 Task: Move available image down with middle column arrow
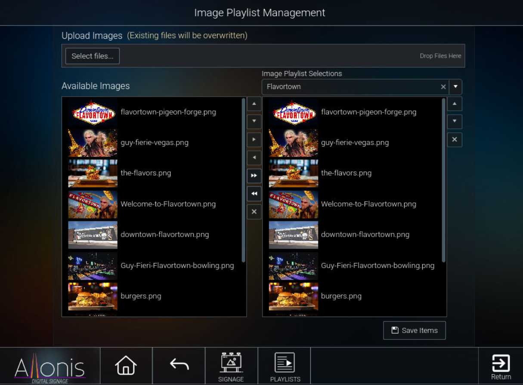(254, 122)
